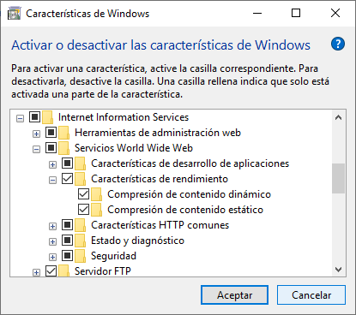Screen dimensions: 356x315
Task: Expand the Características HTTP comunes node
Action: 52,226
